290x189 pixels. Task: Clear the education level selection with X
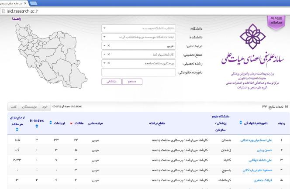[x=109, y=54]
